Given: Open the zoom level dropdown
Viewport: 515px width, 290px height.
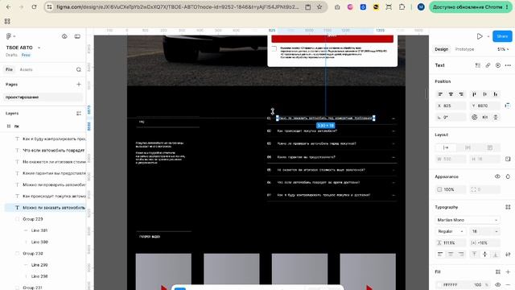Looking at the screenshot, I should click(x=503, y=49).
